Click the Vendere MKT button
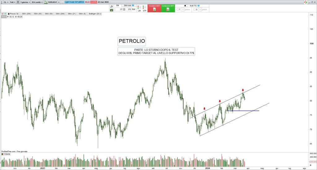Viewport: 317px width, 170px height. click(x=154, y=8)
